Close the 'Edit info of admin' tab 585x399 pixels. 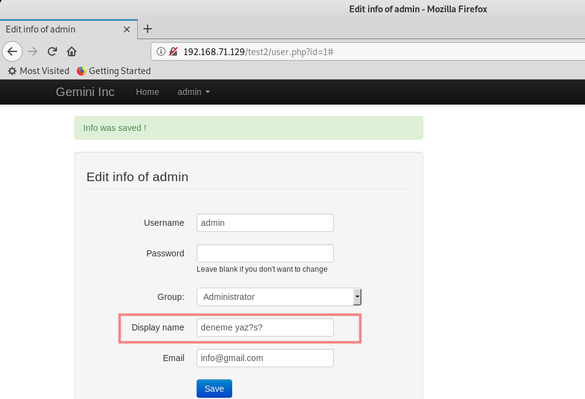[x=127, y=29]
